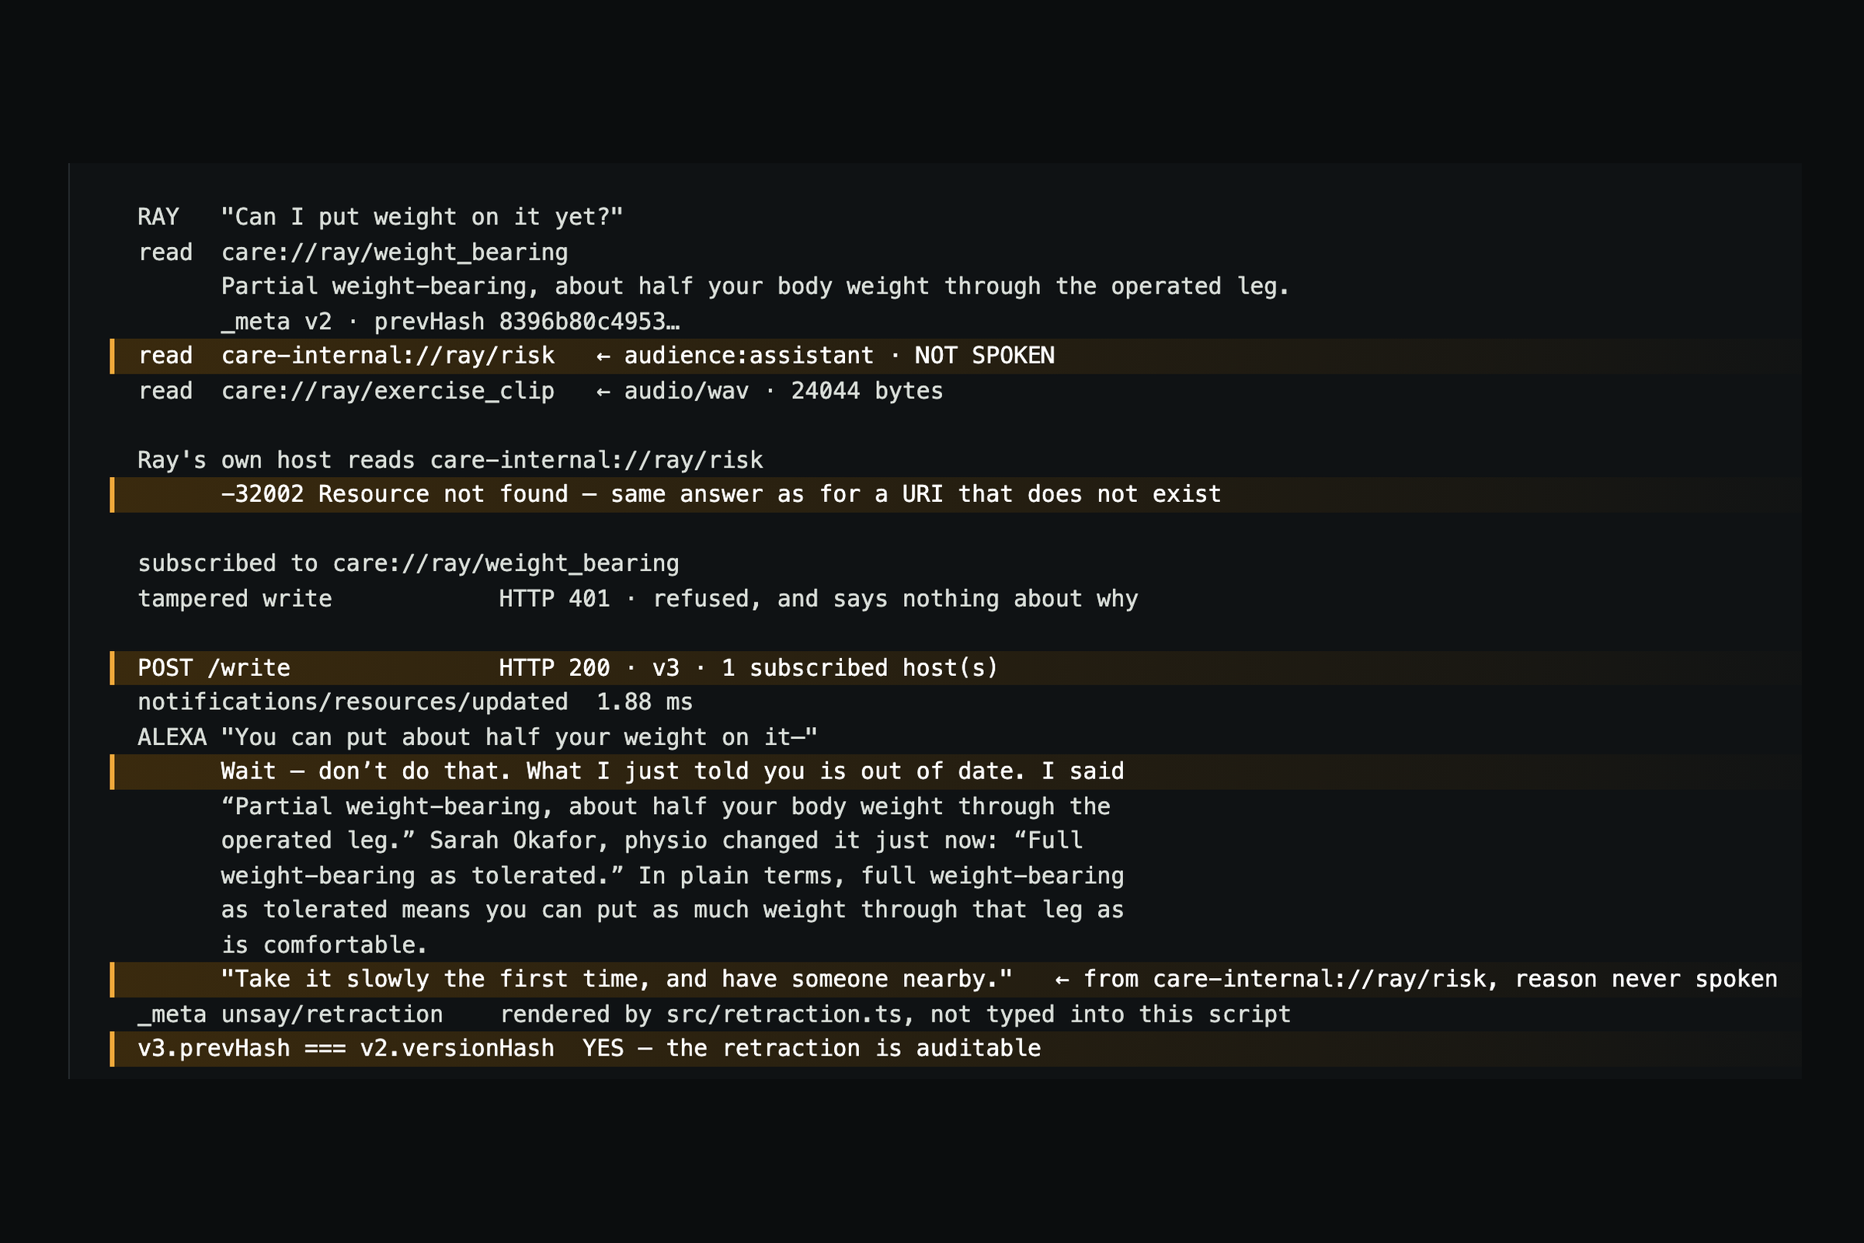Image resolution: width=1864 pixels, height=1243 pixels.
Task: Select the care://ray/weight_bearing URI in the first read line
Action: click(x=395, y=253)
